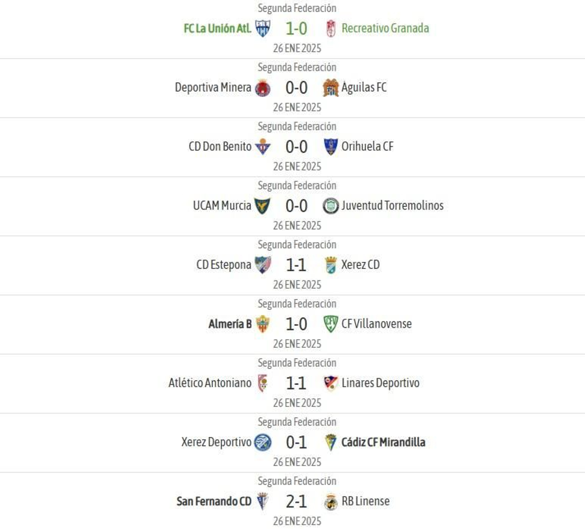Click the Águilas FC club badge
The image size is (585, 529).
[x=331, y=87]
